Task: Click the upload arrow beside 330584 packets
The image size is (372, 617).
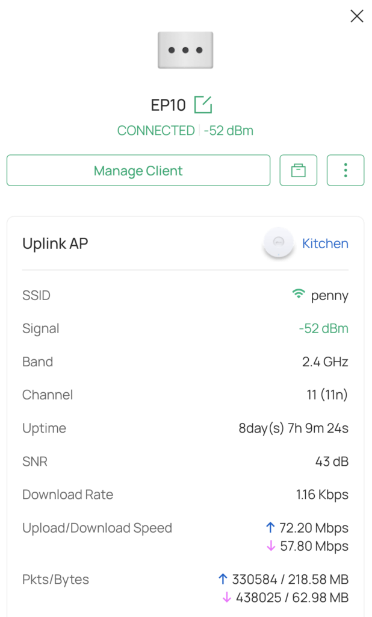Action: click(x=223, y=580)
